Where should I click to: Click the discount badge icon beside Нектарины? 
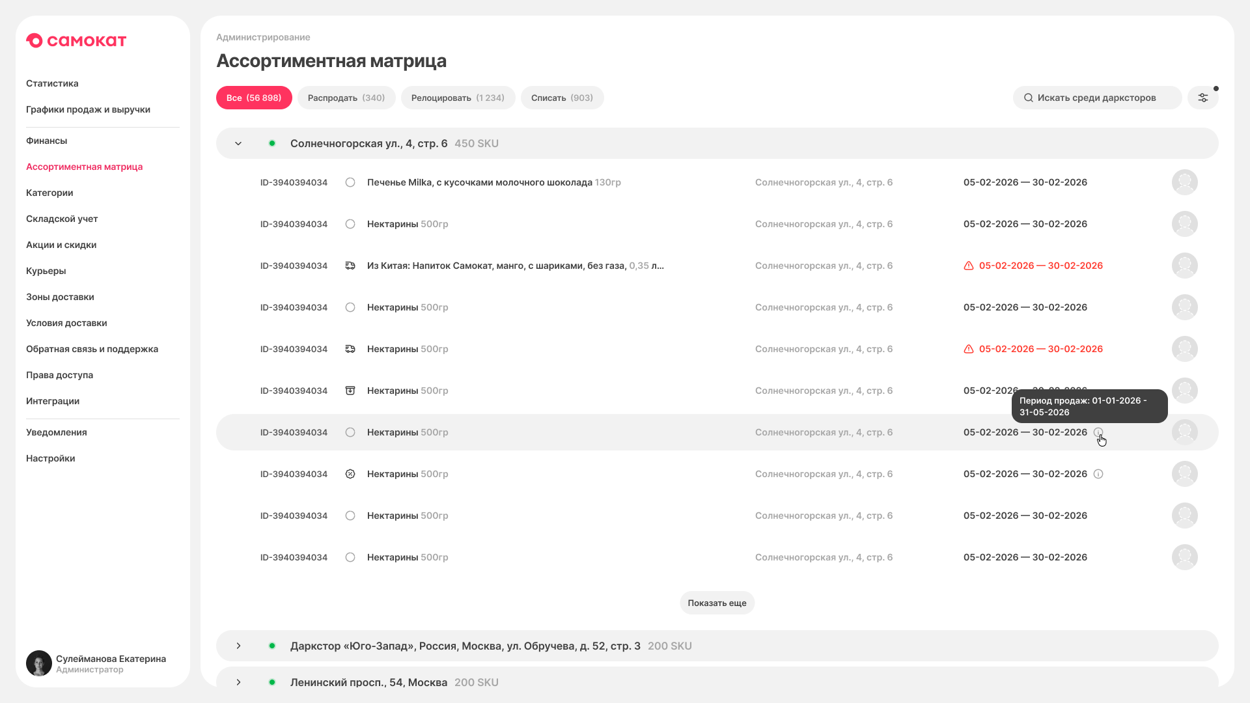(x=350, y=474)
